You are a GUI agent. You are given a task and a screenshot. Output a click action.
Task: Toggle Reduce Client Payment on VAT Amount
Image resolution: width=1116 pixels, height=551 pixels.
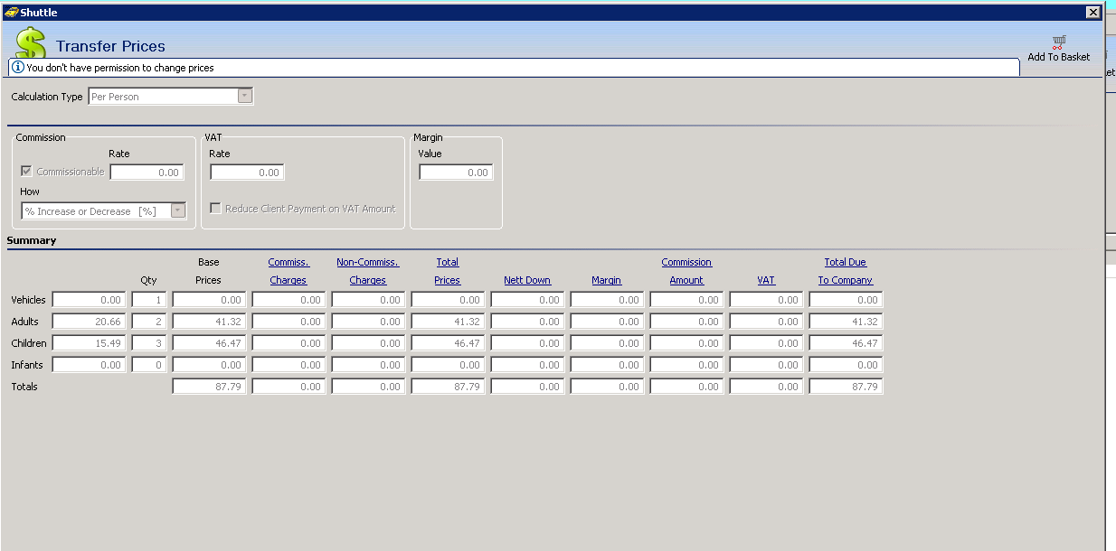pyautogui.click(x=215, y=209)
